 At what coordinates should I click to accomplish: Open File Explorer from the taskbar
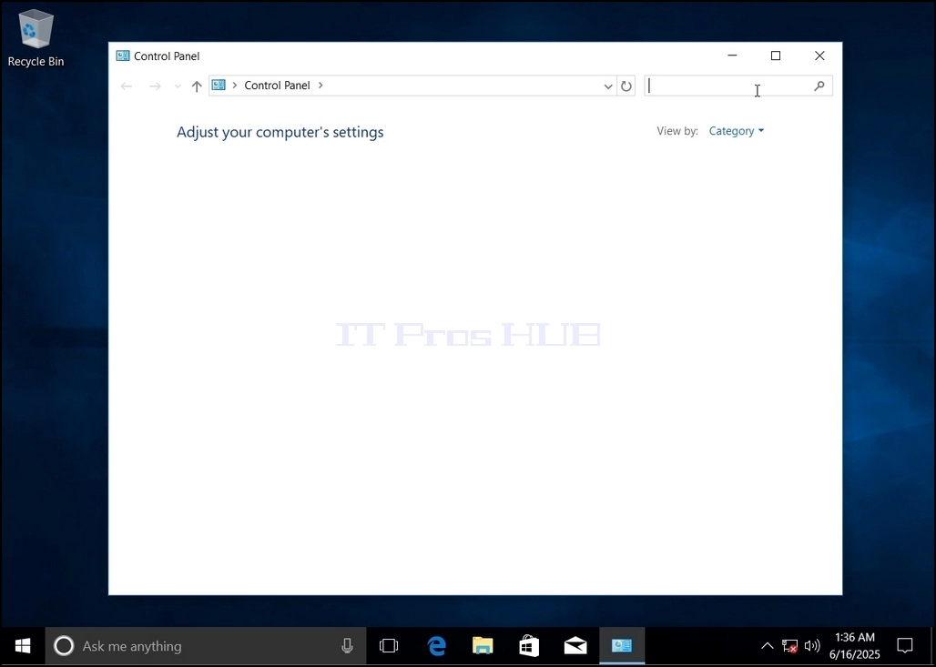(x=483, y=645)
